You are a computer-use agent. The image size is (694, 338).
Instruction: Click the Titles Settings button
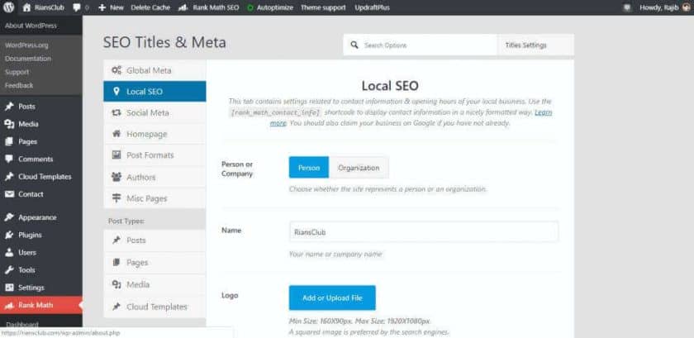coord(535,45)
